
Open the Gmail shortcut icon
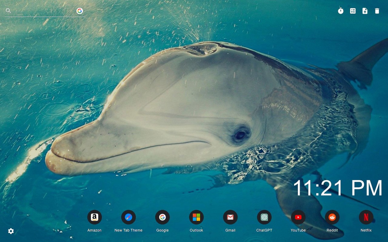230,217
